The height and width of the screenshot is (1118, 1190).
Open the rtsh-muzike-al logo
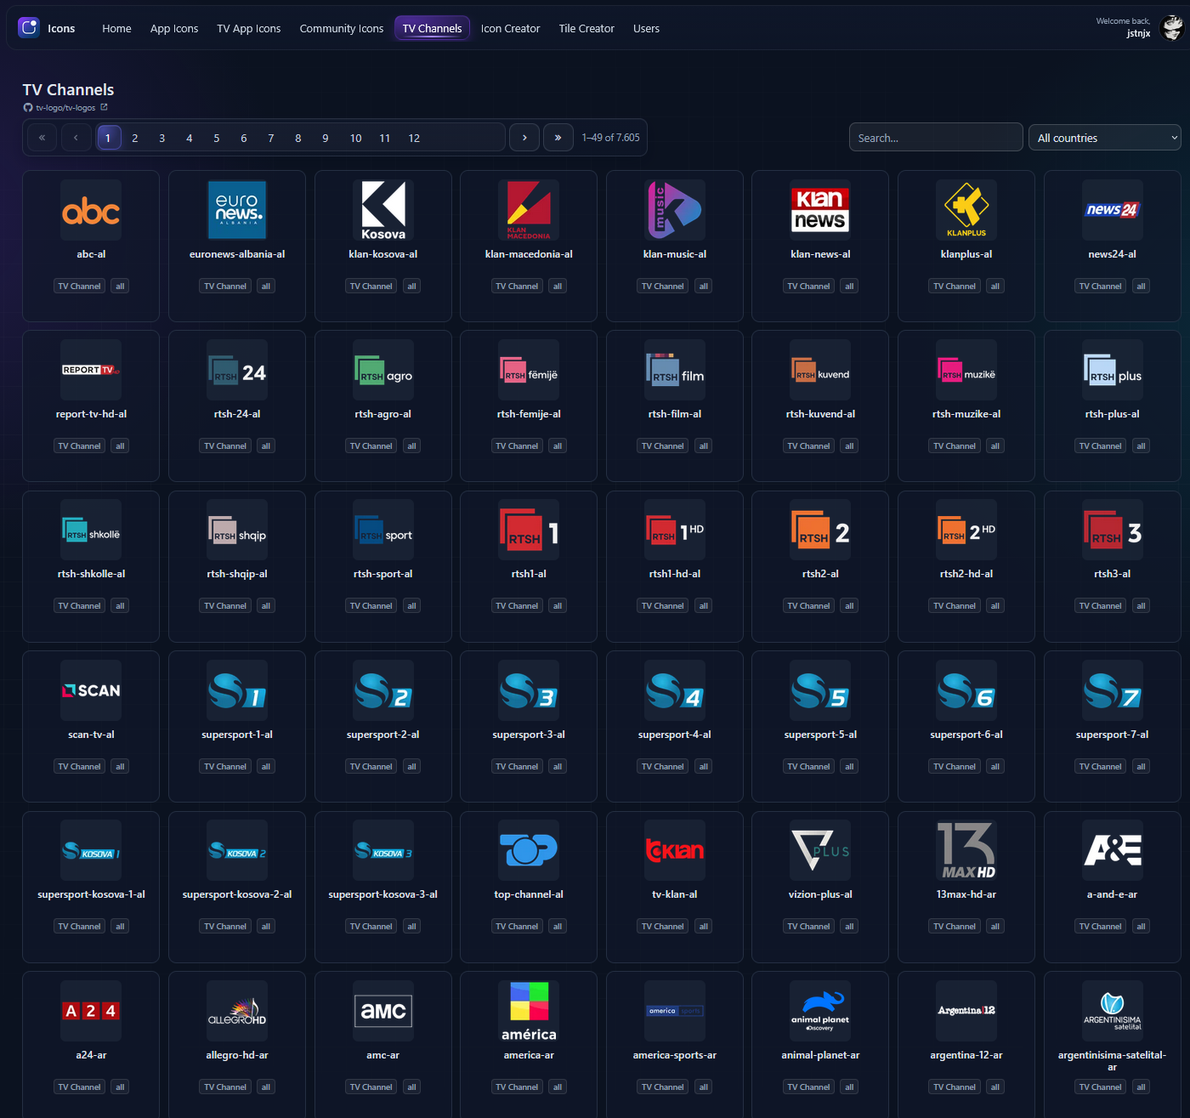pyautogui.click(x=966, y=370)
